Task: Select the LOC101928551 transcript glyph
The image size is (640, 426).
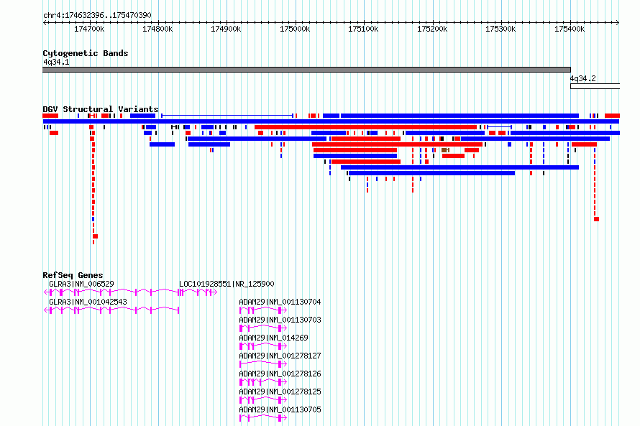Action: (198, 292)
